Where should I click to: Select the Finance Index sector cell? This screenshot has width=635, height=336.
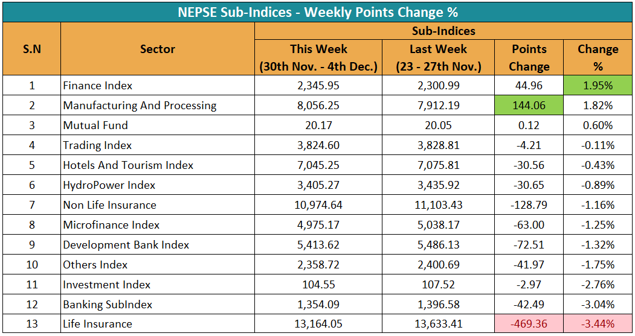[98, 86]
